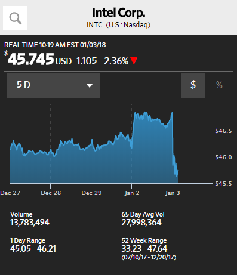Select the Dec 27 date marker
Image resolution: width=237 pixels, height=275 pixels.
pyautogui.click(x=10, y=193)
